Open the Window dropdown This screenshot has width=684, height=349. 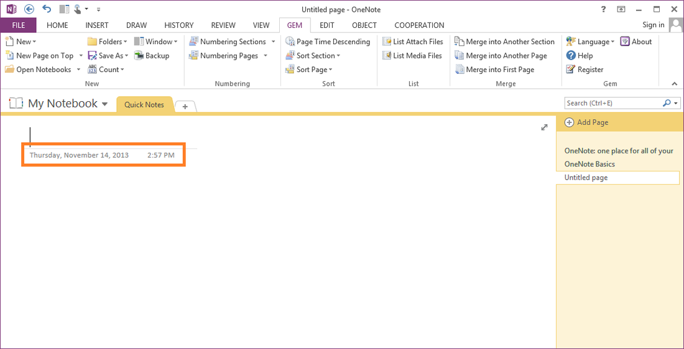tap(155, 42)
